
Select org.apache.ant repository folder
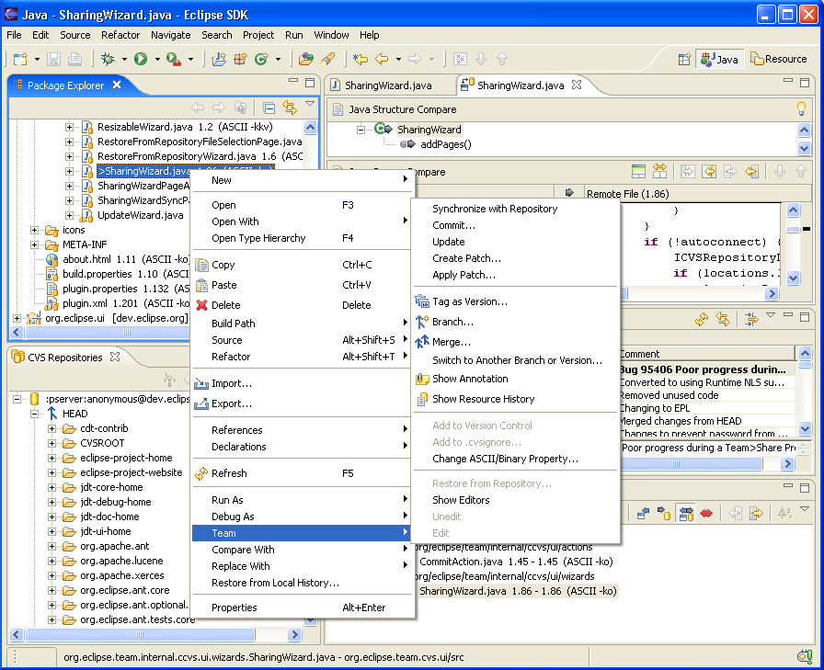pos(115,546)
